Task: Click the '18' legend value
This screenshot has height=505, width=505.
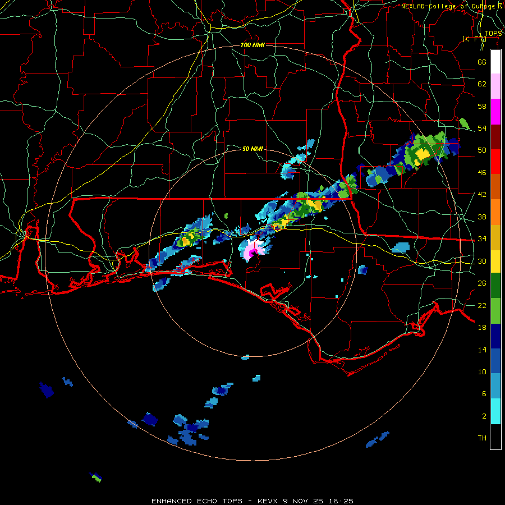Action: tap(482, 328)
